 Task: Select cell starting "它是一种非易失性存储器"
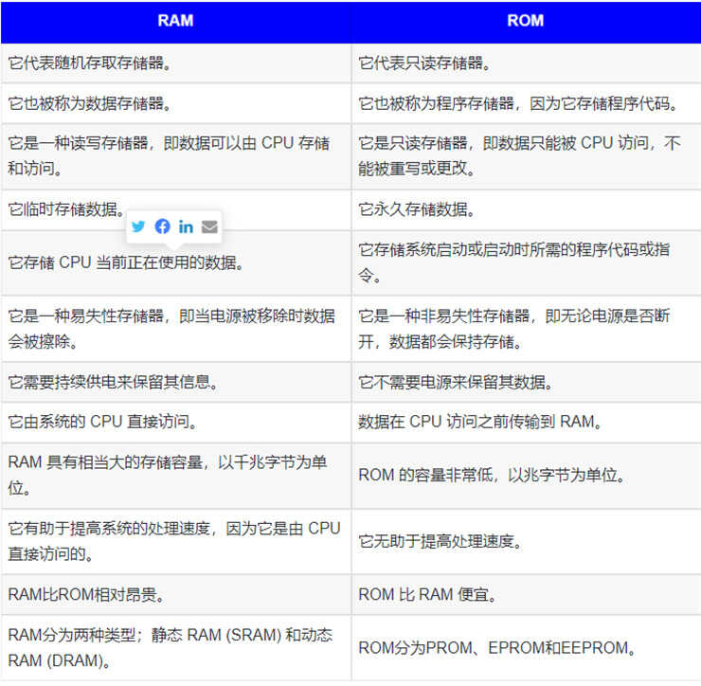click(526, 329)
